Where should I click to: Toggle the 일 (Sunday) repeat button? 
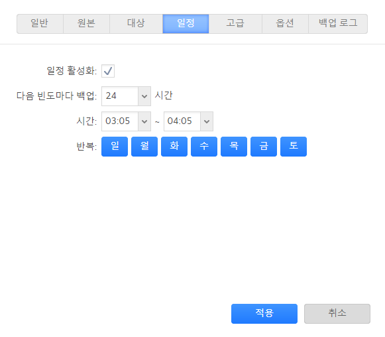pos(115,147)
